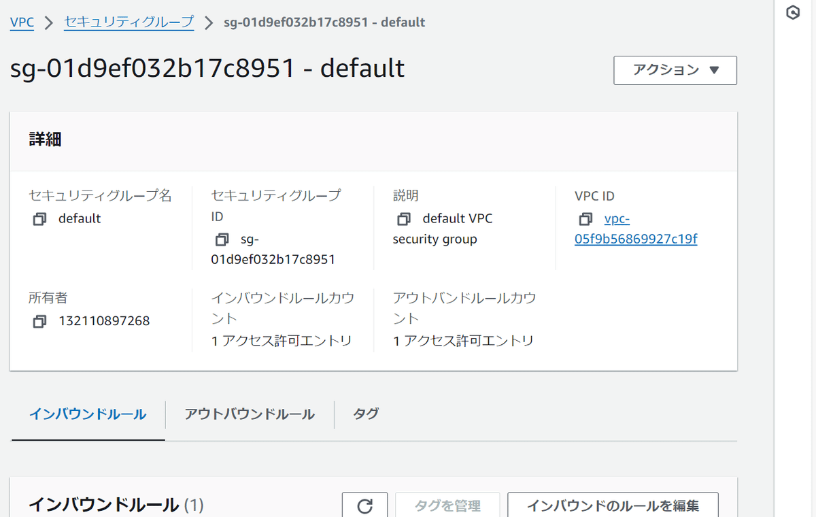Copy the security group name default
This screenshot has height=517, width=816.
click(x=39, y=219)
